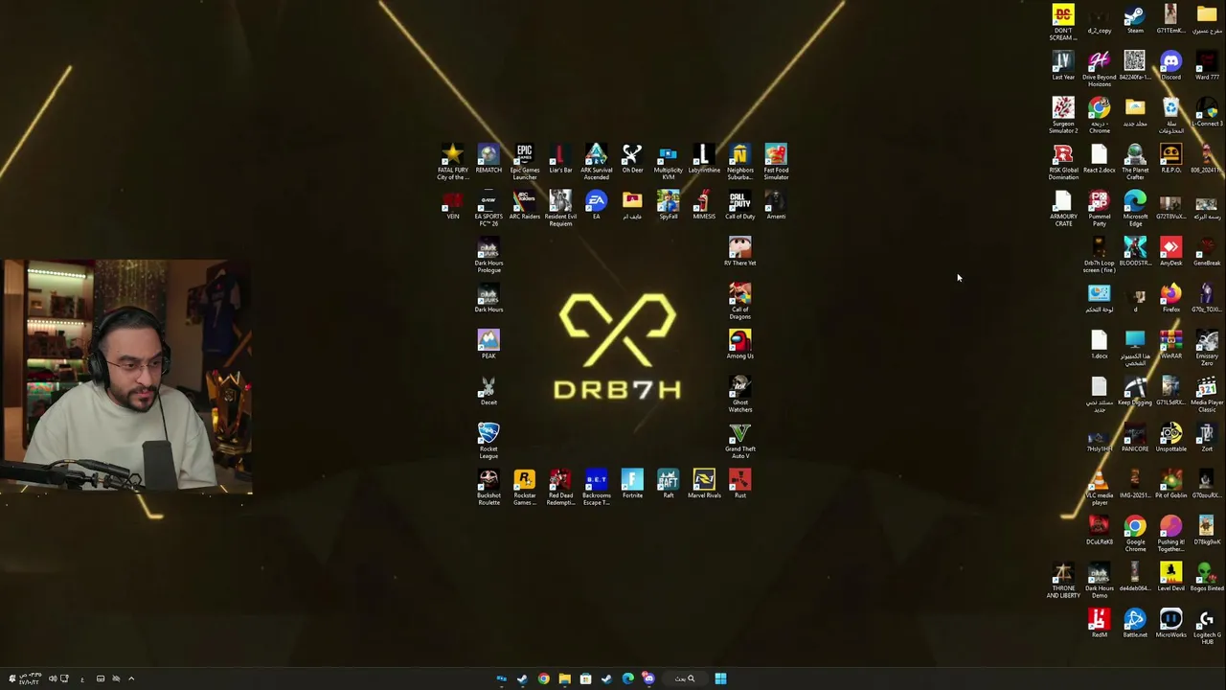Select the Labyrinthine icon

704,159
